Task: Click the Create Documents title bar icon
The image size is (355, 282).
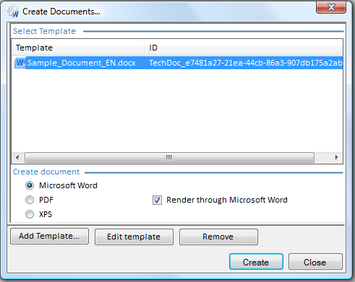Action: click(13, 12)
